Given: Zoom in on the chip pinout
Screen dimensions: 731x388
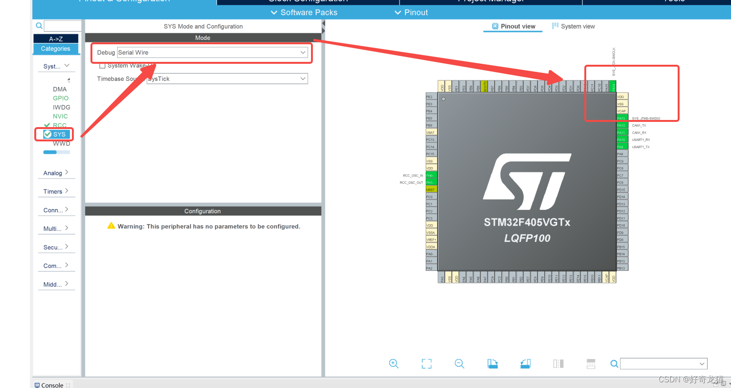Looking at the screenshot, I should tap(394, 364).
